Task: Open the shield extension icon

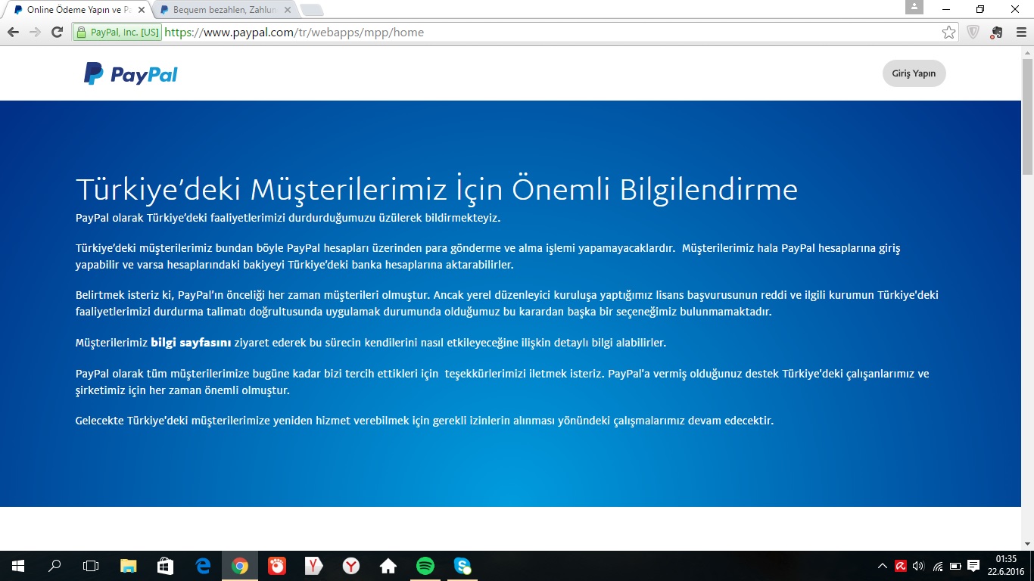Action: click(973, 33)
